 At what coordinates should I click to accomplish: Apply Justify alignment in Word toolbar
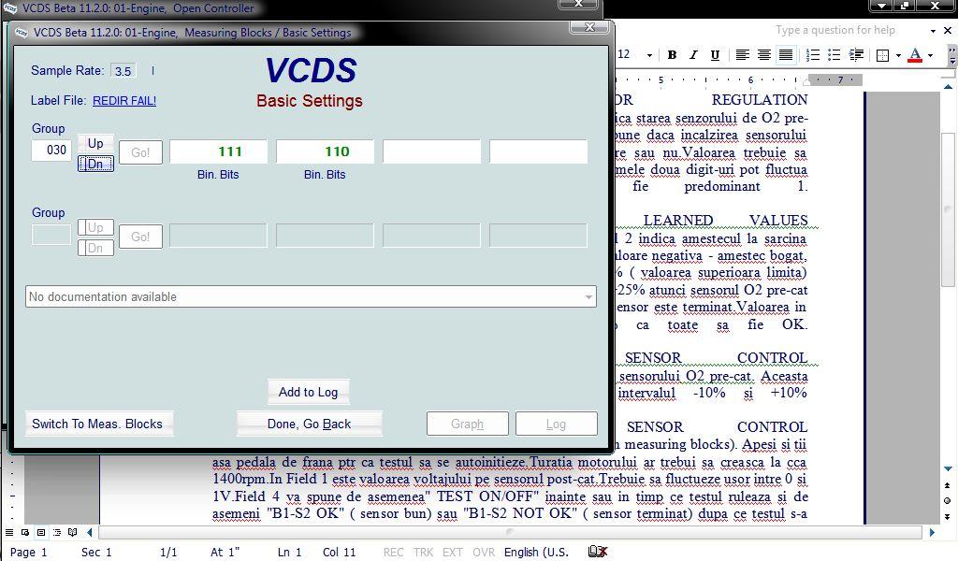[786, 55]
